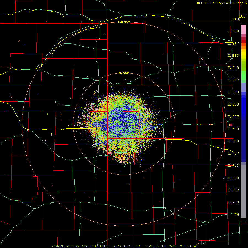Click the 0.413 scale value
The height and width of the screenshot is (248, 248).
(233, 166)
